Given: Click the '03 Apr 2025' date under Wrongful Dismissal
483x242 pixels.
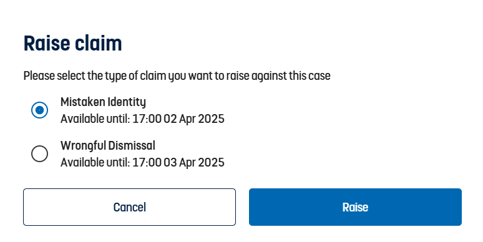Looking at the screenshot, I should click(193, 162).
